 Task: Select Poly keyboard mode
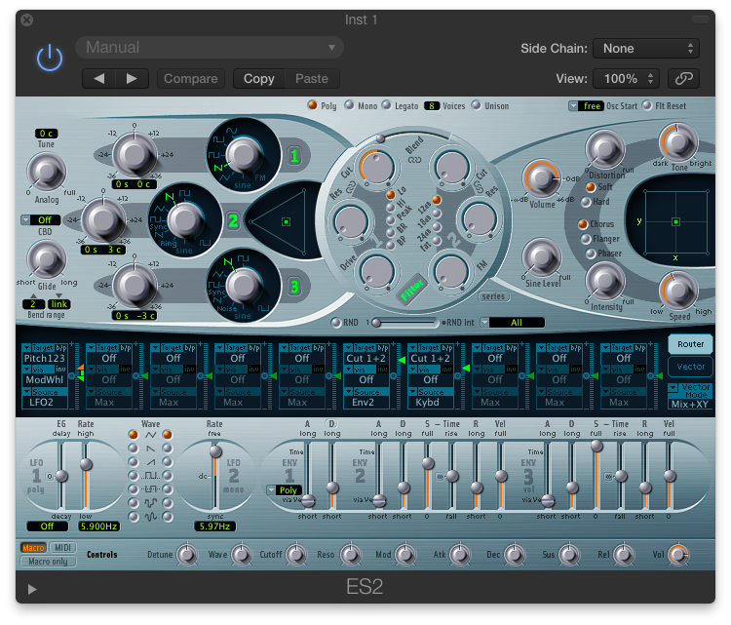312,105
